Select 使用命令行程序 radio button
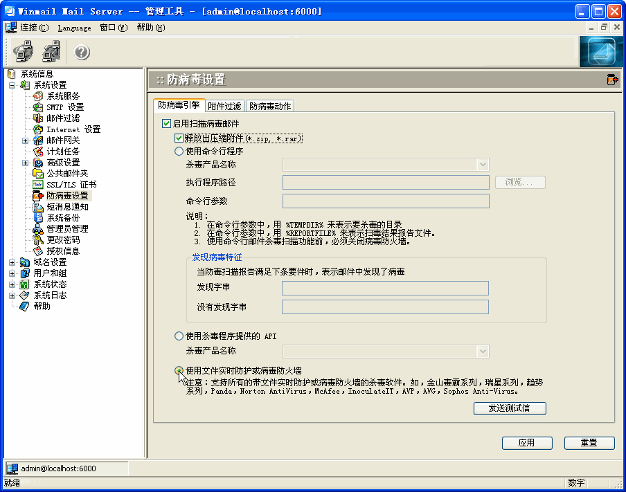The image size is (626, 492). click(x=179, y=151)
